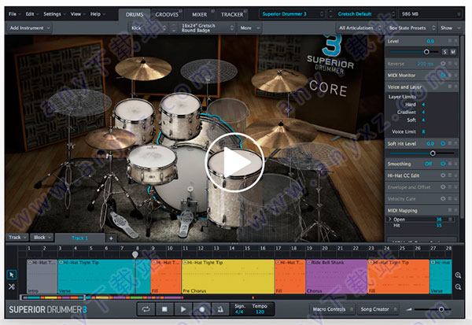The width and height of the screenshot is (472, 325).
Task: Toggle loop playback in transport
Action: 146,309
